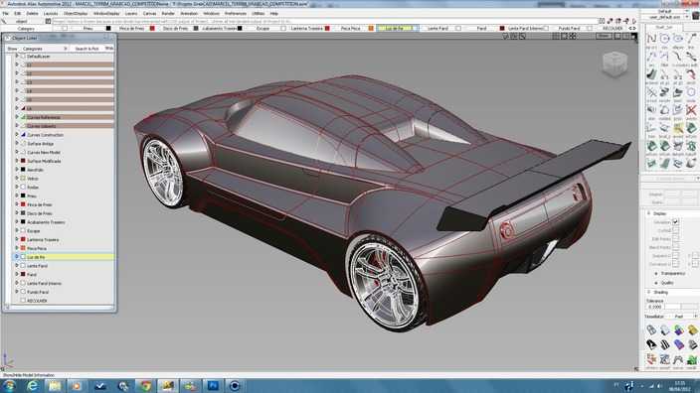Toggle visibility box of RECOLHER in Object Lister

(23, 301)
